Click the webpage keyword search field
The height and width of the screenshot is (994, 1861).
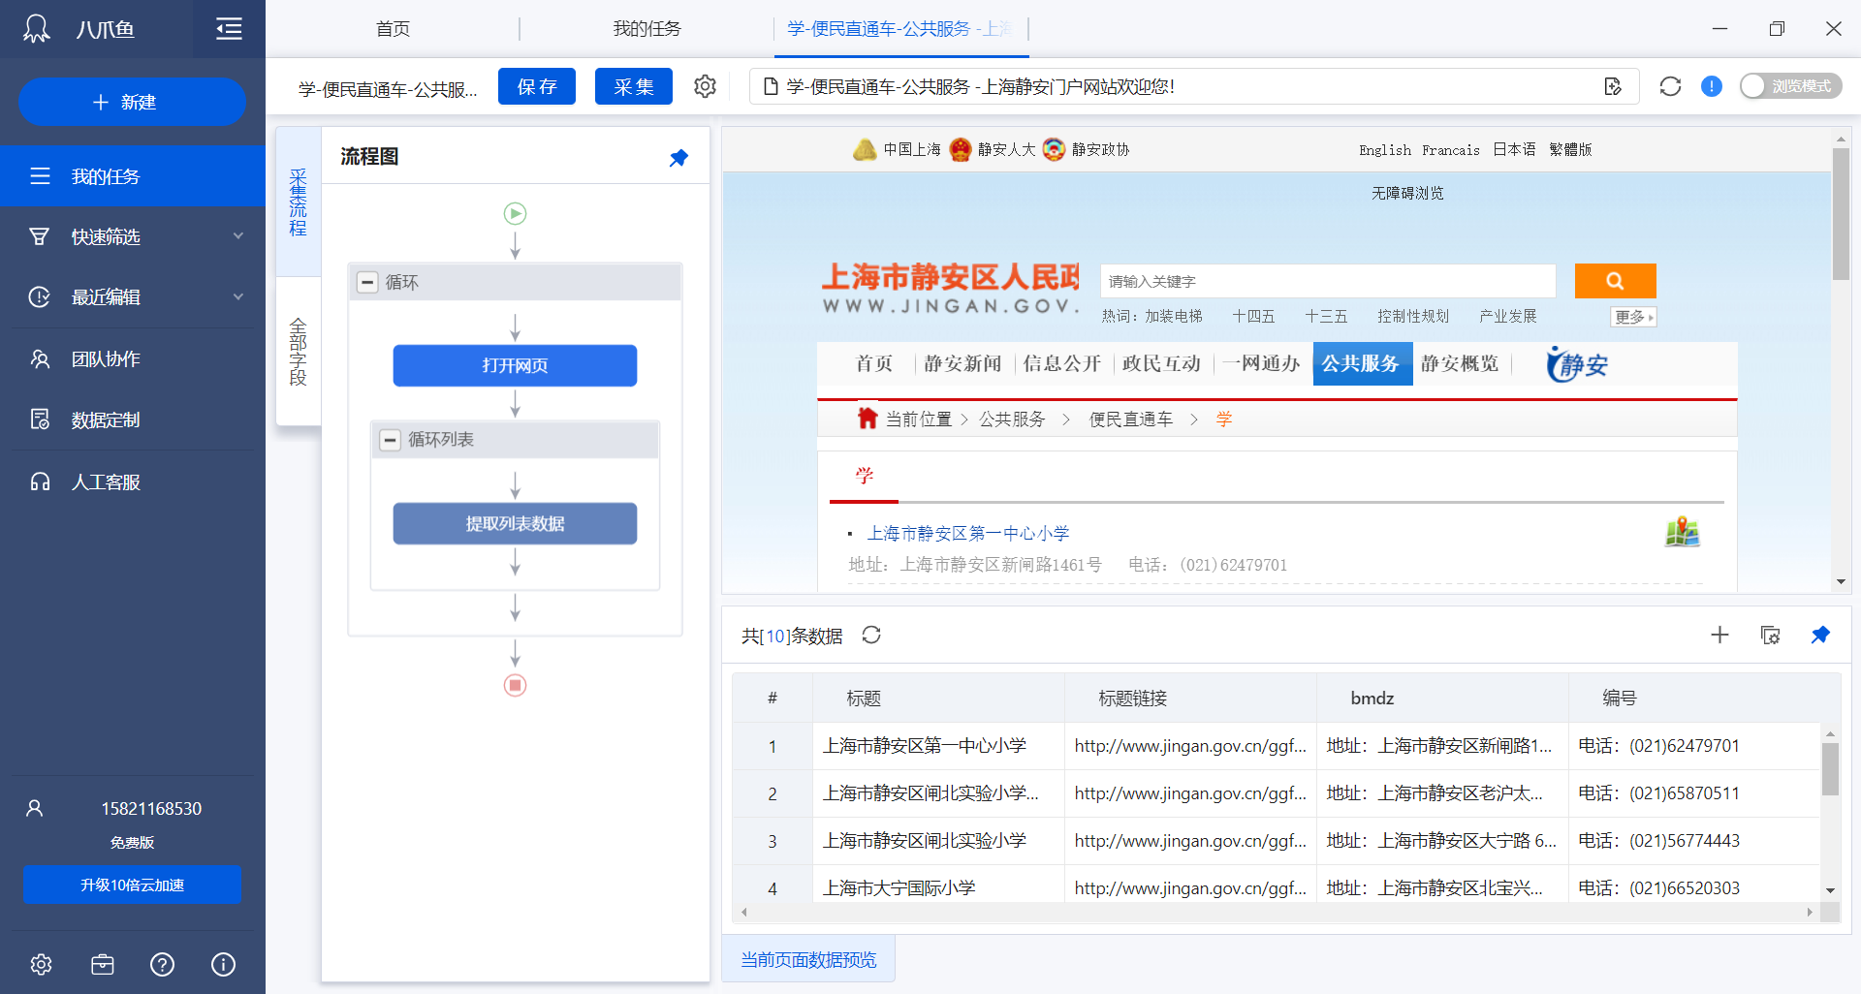point(1328,281)
